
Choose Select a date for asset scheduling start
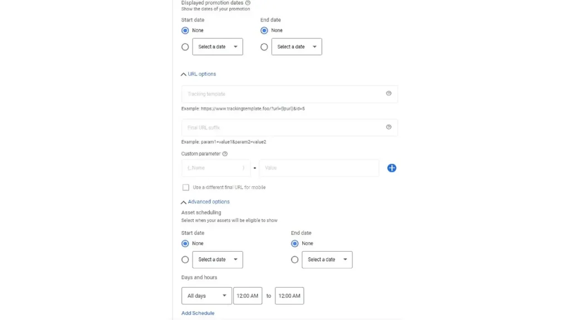pos(217,259)
